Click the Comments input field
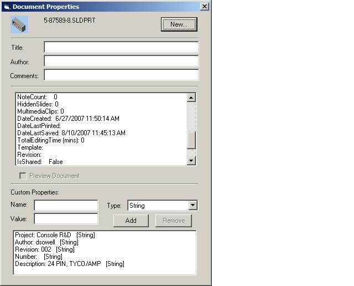Viewport: 354px width, 286px height. click(121, 75)
